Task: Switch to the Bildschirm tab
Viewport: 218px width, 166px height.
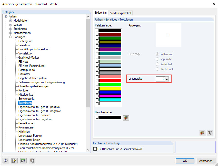Action: [101, 13]
